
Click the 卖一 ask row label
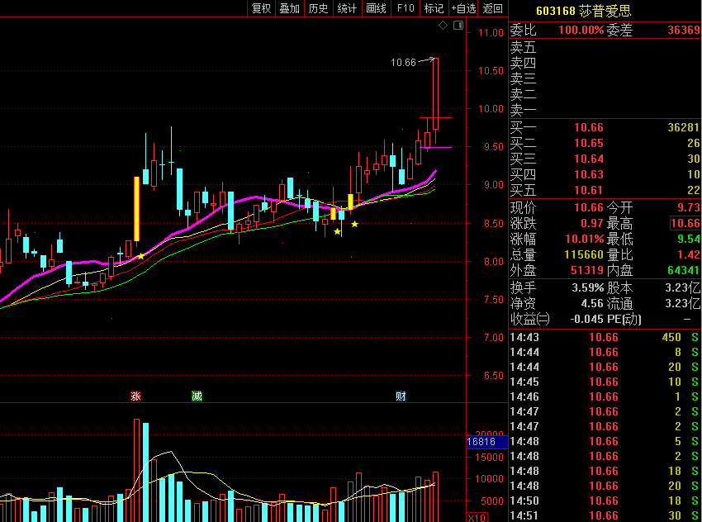tap(523, 110)
